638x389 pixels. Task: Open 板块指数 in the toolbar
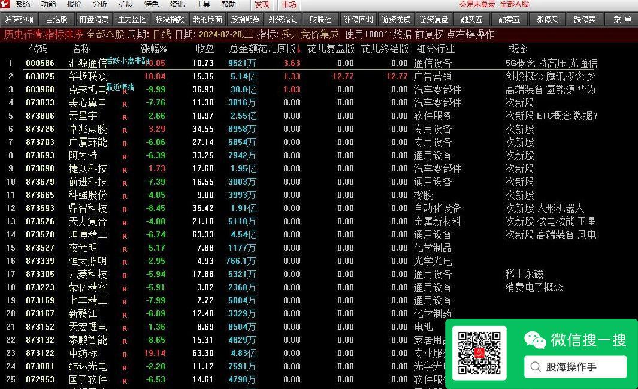(170, 19)
